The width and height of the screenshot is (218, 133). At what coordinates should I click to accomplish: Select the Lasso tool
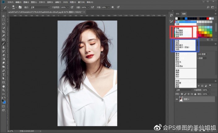pos(3,24)
